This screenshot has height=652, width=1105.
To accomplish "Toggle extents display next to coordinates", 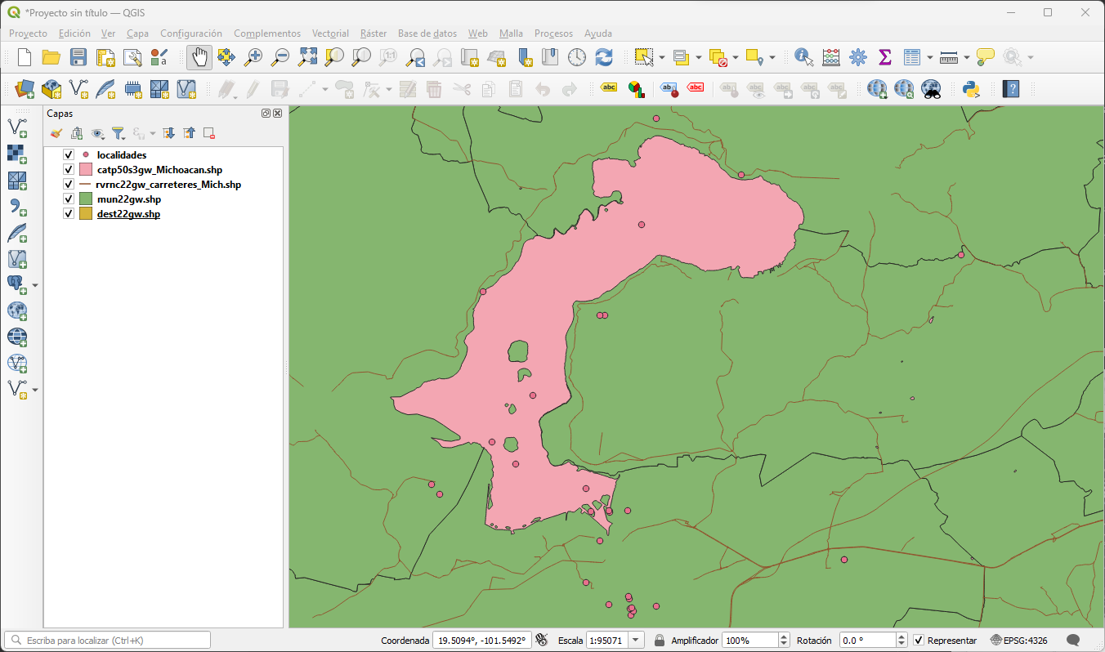I will (x=541, y=641).
